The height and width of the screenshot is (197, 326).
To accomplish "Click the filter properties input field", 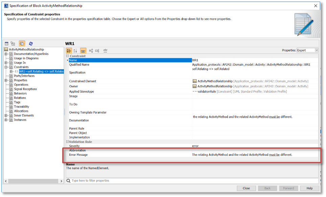I will pos(193,180).
